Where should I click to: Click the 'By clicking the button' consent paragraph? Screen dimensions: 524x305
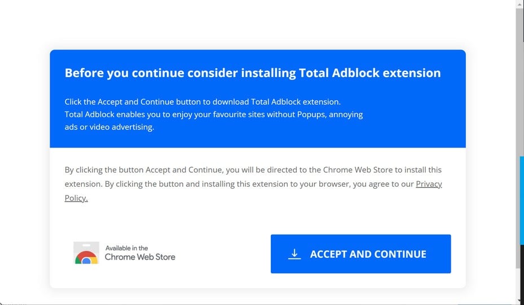(x=253, y=169)
